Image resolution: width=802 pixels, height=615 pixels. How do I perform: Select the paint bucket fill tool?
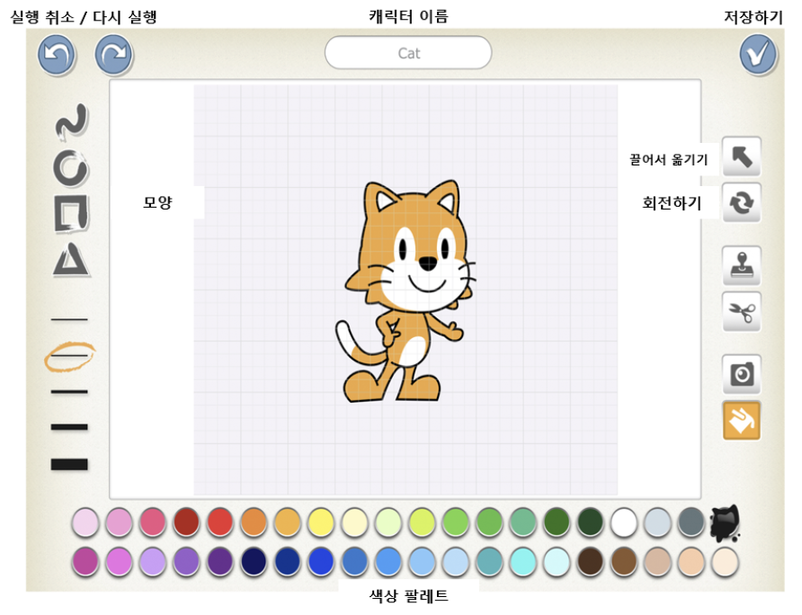pos(741,421)
